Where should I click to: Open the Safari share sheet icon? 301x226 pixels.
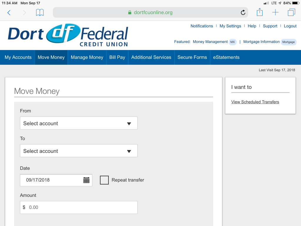coord(259,12)
